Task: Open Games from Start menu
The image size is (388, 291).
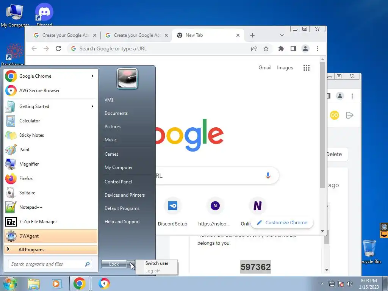Action: (x=111, y=154)
